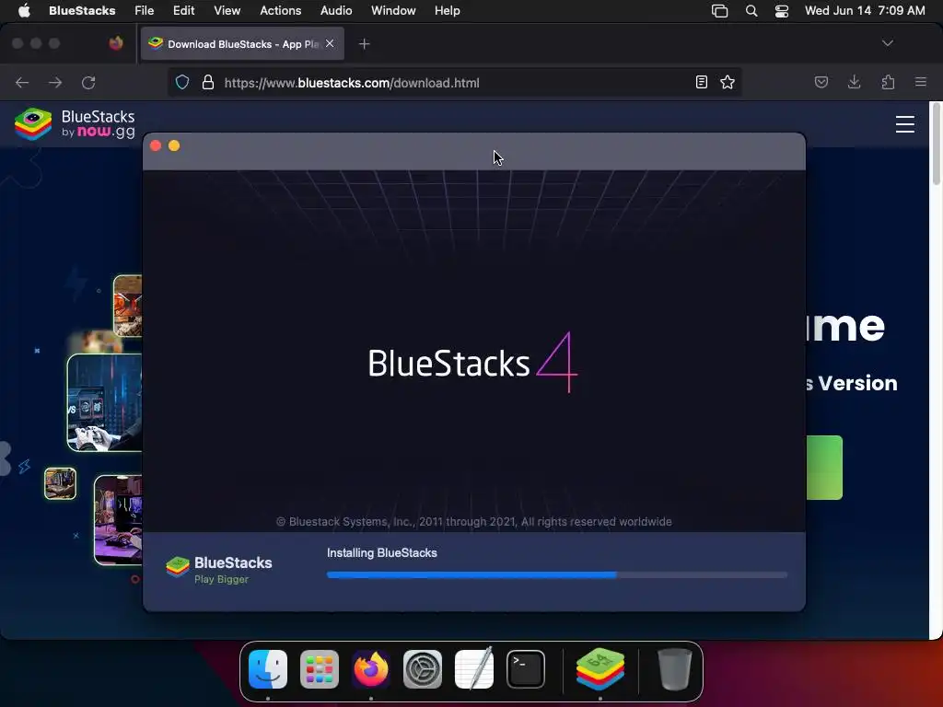Click the Bluestack Systems copyright text

point(474,522)
